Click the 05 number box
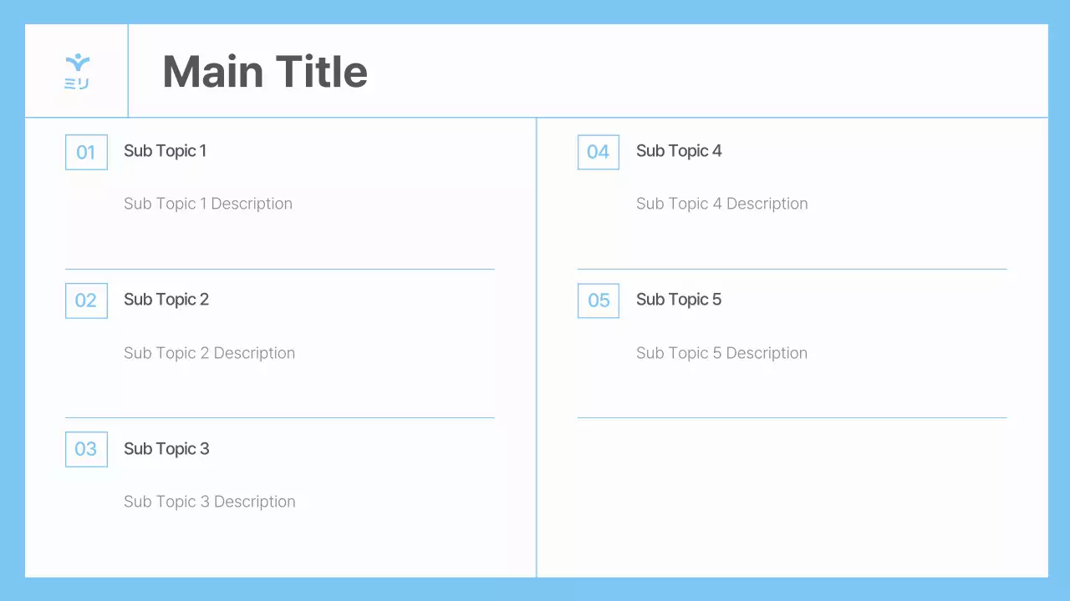This screenshot has height=601, width=1070. click(x=599, y=300)
